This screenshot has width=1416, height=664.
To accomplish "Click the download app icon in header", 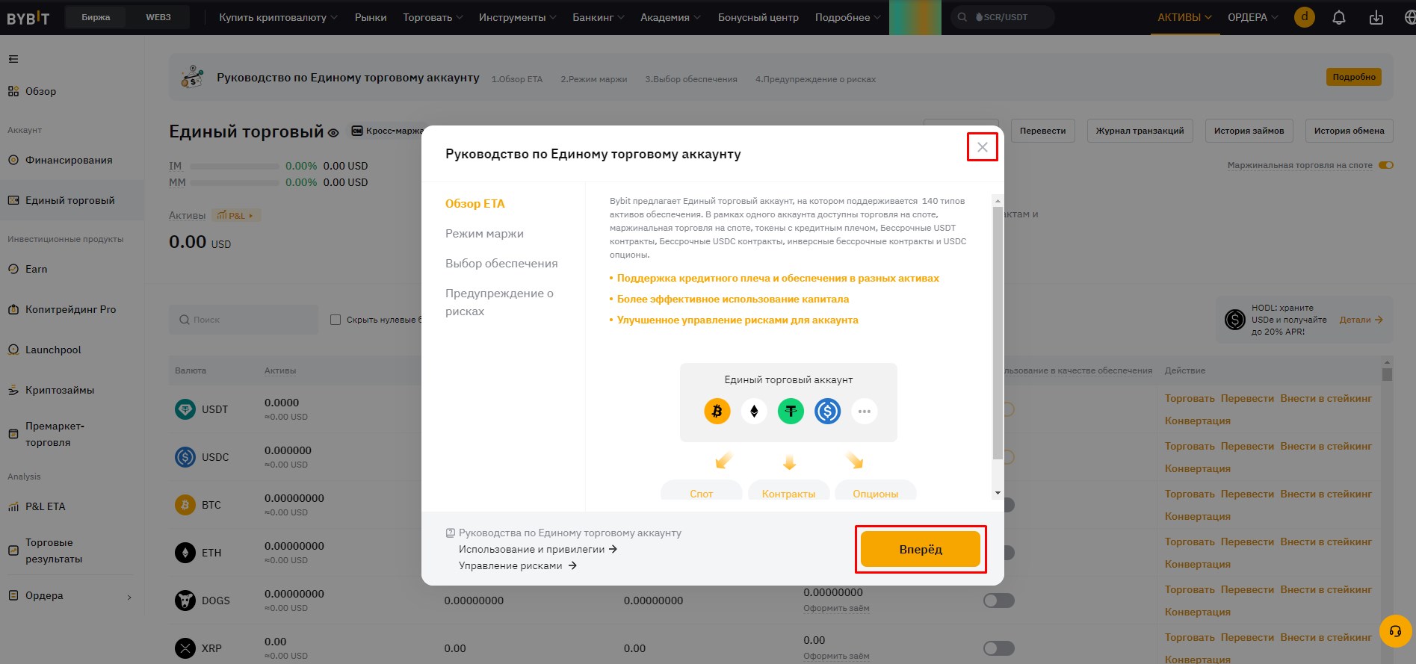I will pos(1376,17).
